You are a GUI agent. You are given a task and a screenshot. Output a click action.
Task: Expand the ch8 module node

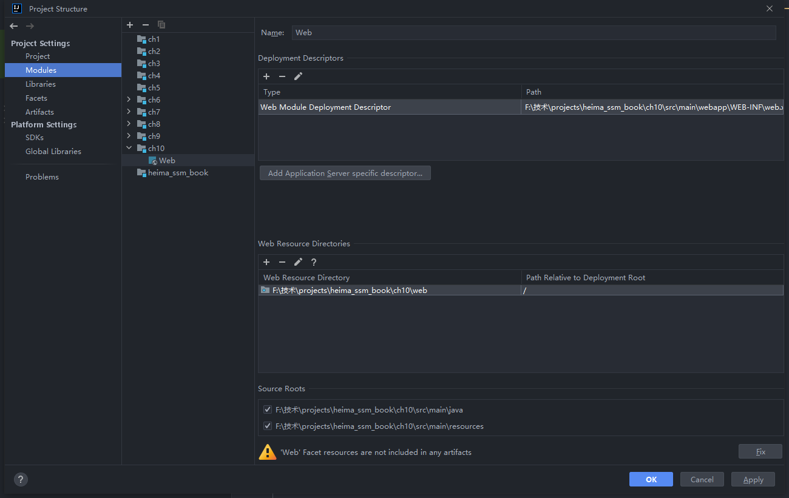(129, 124)
